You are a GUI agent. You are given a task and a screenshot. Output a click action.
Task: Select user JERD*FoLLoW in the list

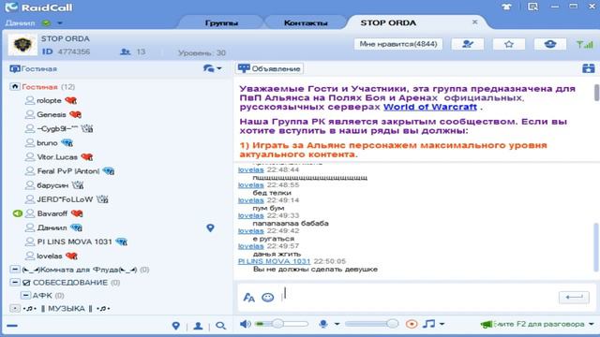tap(65, 199)
